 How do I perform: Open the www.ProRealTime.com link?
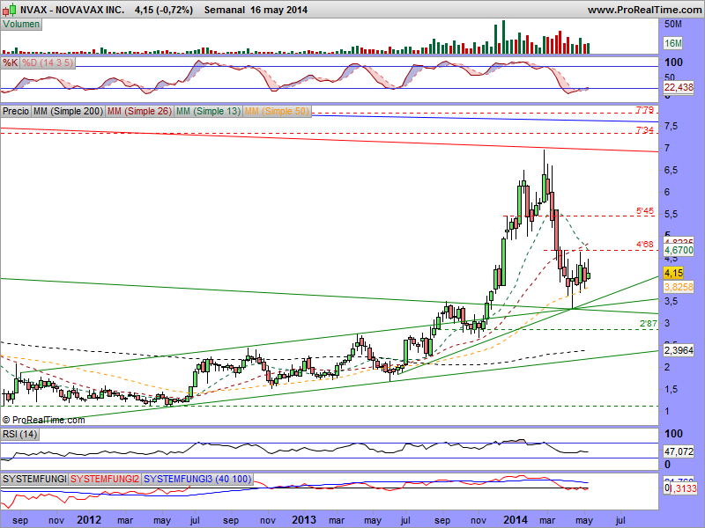pyautogui.click(x=644, y=10)
